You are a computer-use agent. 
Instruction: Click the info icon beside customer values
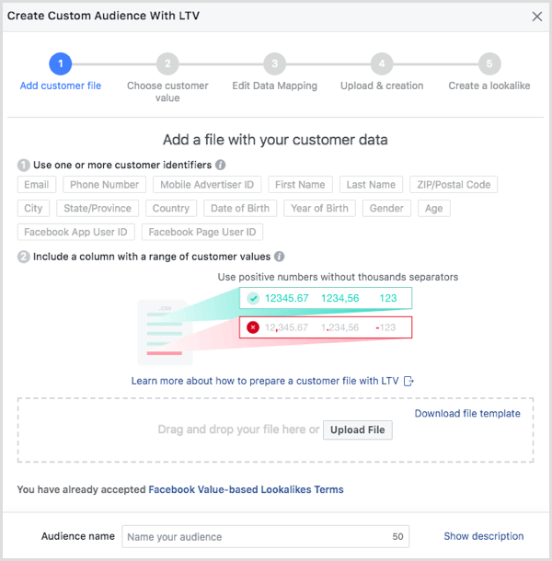point(280,257)
